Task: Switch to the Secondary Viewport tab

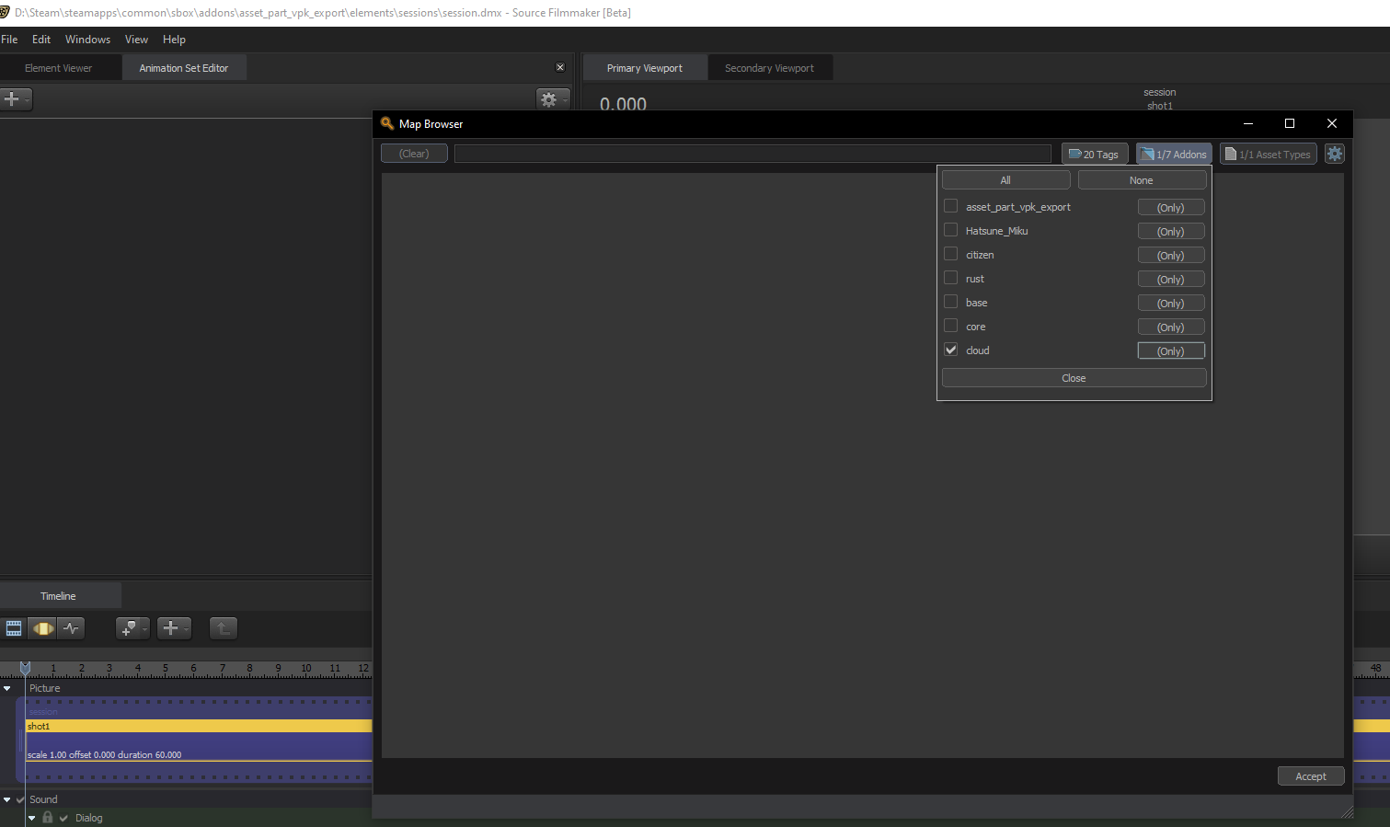Action: [x=769, y=66]
